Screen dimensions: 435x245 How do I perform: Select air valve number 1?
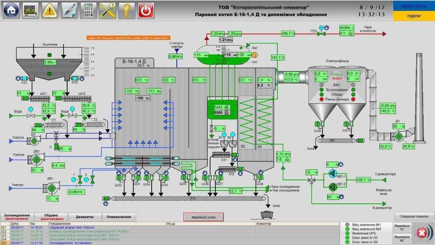80,179
